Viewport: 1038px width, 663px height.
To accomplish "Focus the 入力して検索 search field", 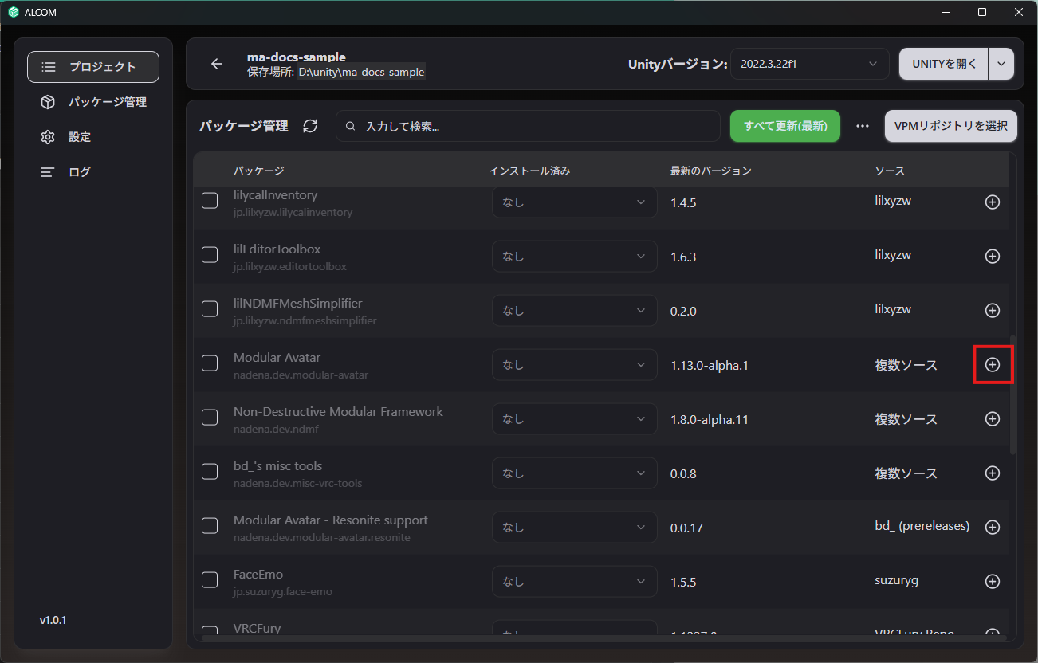I will [x=528, y=126].
